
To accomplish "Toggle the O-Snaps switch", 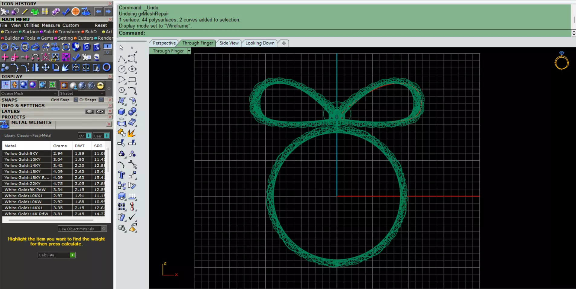I will 101,100.
